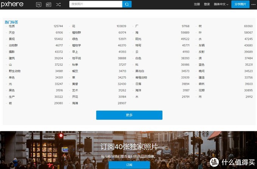Open the 花瓣 tag

201,90
